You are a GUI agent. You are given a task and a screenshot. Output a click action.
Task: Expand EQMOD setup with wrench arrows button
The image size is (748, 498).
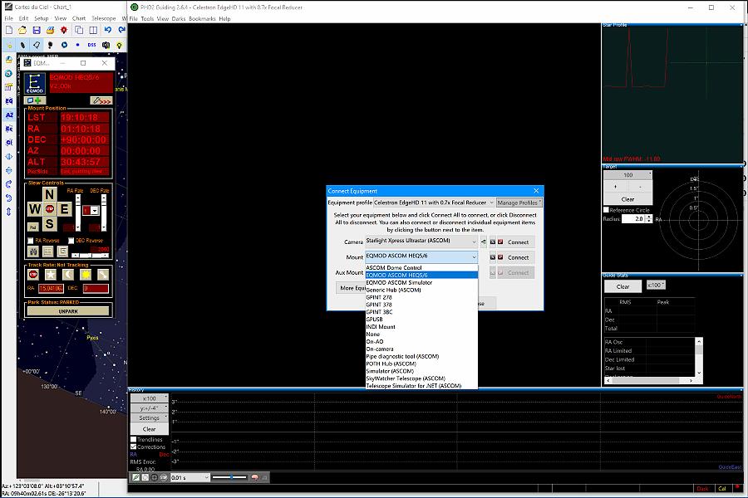point(101,100)
